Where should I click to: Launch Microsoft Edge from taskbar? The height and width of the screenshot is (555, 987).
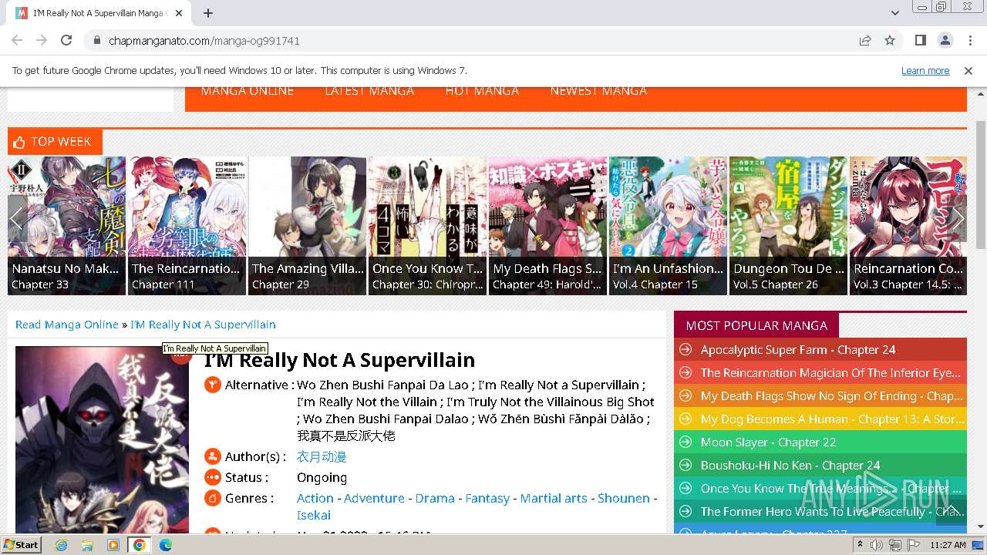[166, 545]
